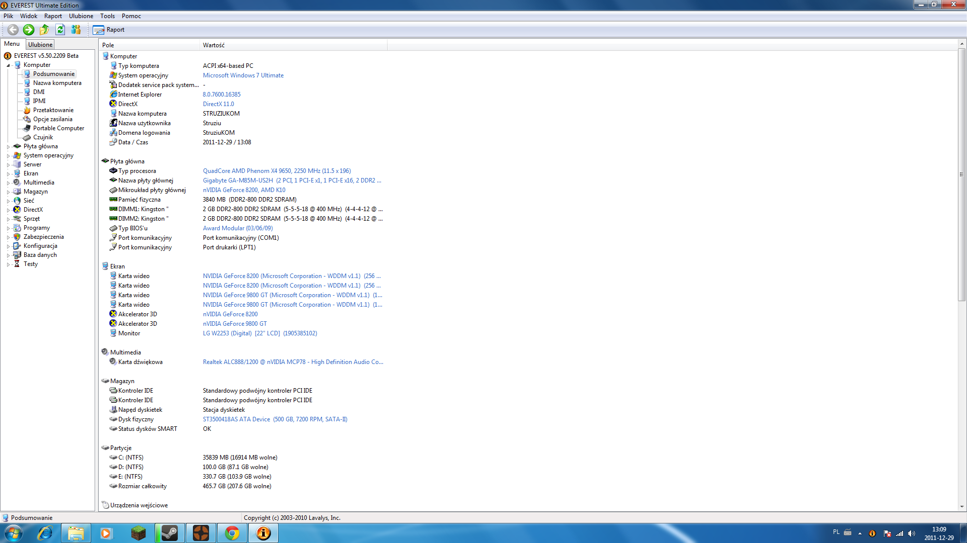Expand the System operacyjny tree node
The image size is (967, 543).
pyautogui.click(x=8, y=156)
